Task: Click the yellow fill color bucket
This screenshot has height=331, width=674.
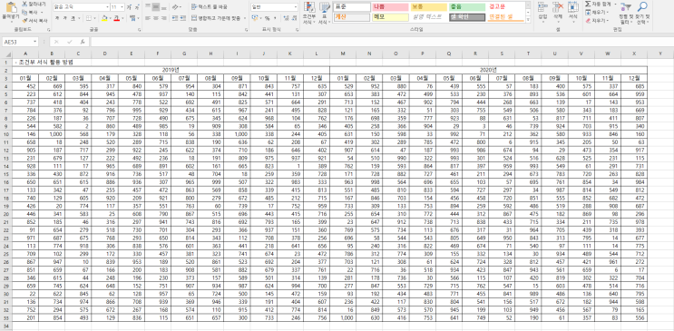Action: click(104, 18)
